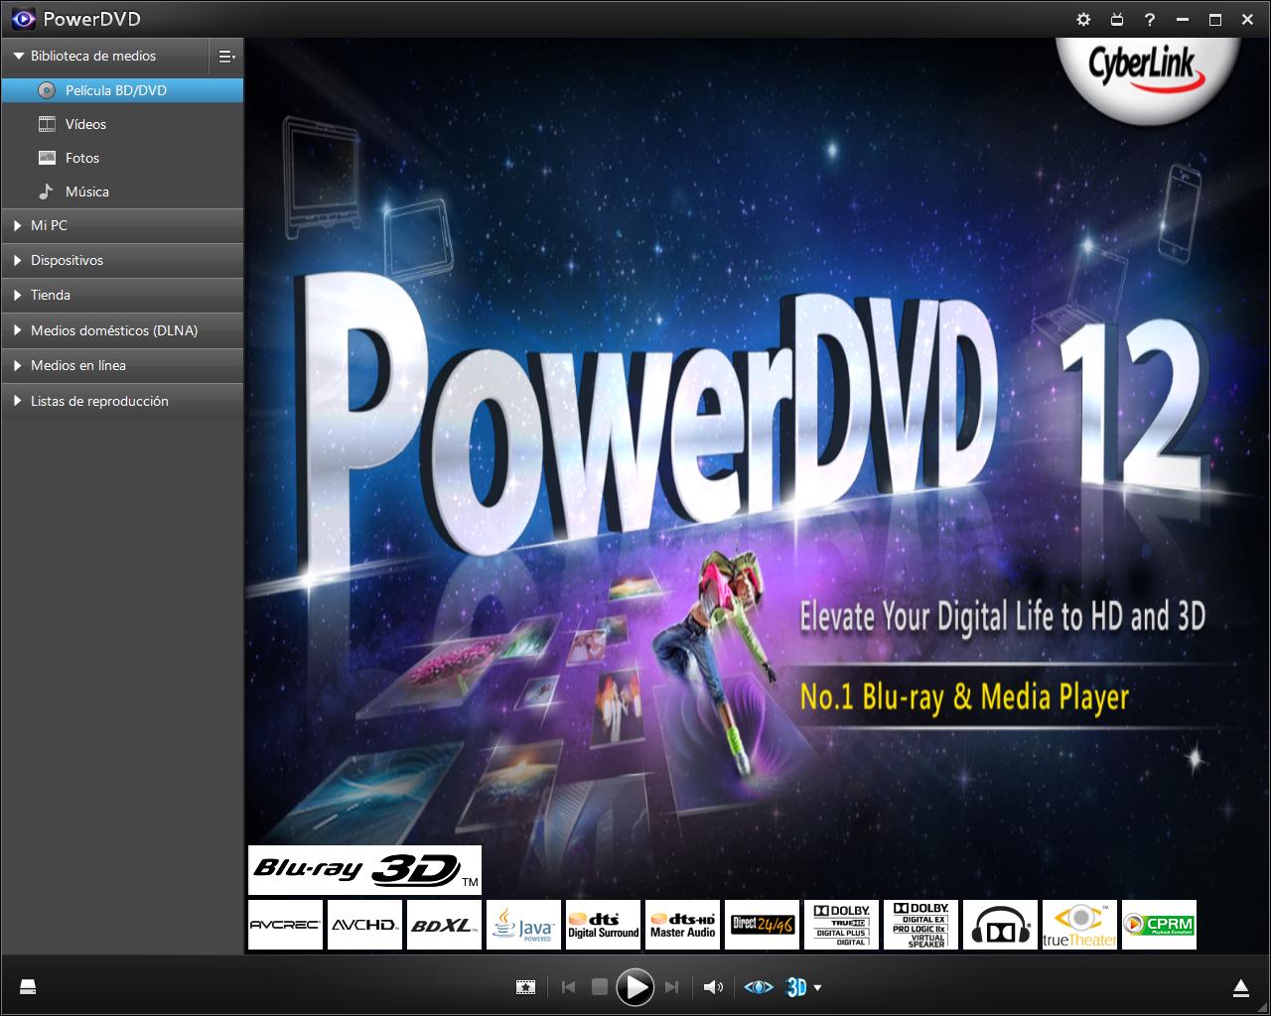Image resolution: width=1271 pixels, height=1016 pixels.
Task: Click the dts-HD Master Audio logo
Action: (682, 925)
